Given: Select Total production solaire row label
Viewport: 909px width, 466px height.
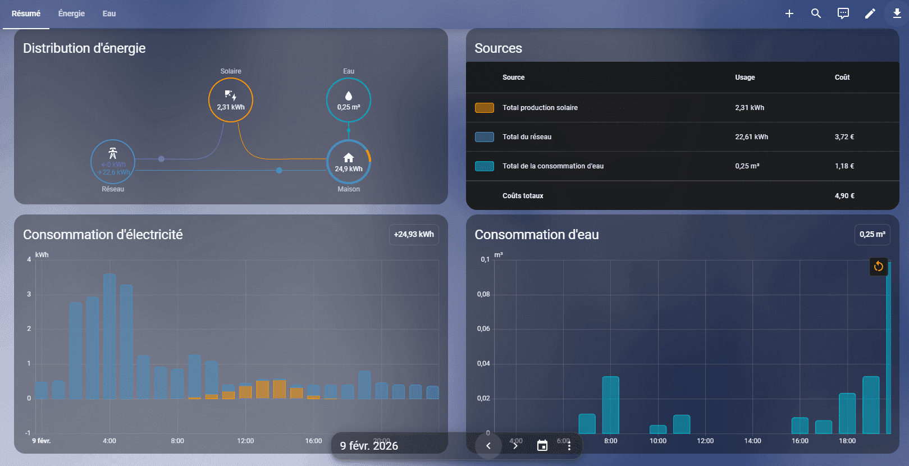Looking at the screenshot, I should 540,108.
